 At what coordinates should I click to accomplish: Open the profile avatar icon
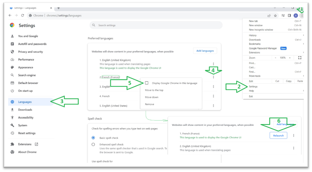coord(296,16)
